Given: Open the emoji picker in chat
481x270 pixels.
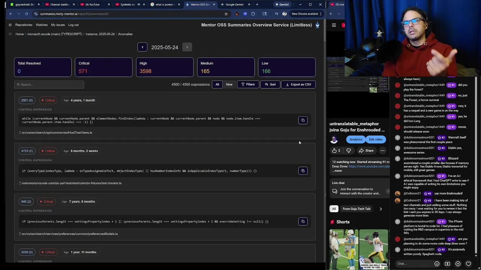Looking at the screenshot, I should pos(437,264).
